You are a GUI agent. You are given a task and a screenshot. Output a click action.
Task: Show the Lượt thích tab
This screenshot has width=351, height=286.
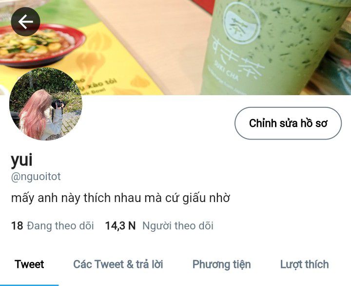coord(304,265)
